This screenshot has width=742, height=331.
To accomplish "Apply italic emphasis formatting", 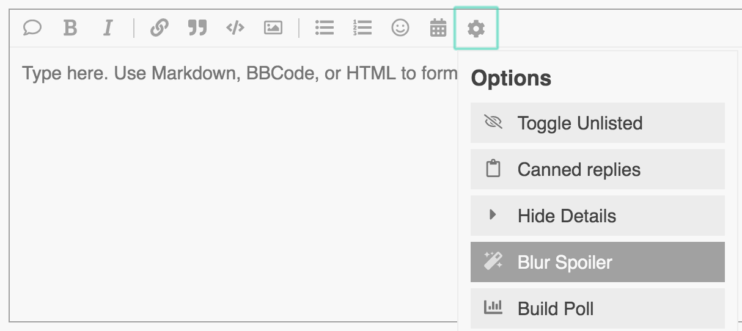I will tap(108, 27).
